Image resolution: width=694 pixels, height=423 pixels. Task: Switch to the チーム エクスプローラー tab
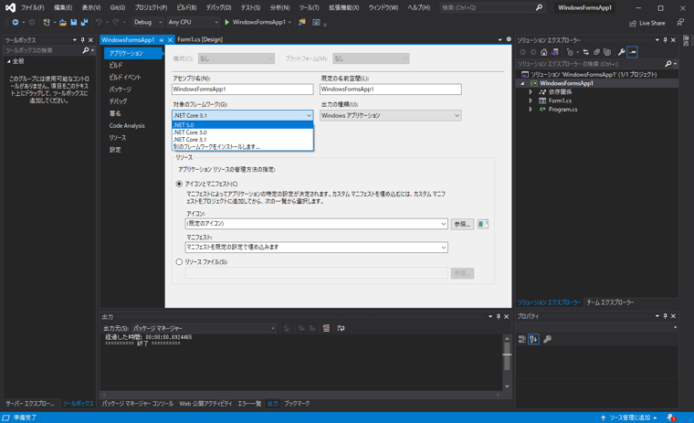click(x=610, y=302)
